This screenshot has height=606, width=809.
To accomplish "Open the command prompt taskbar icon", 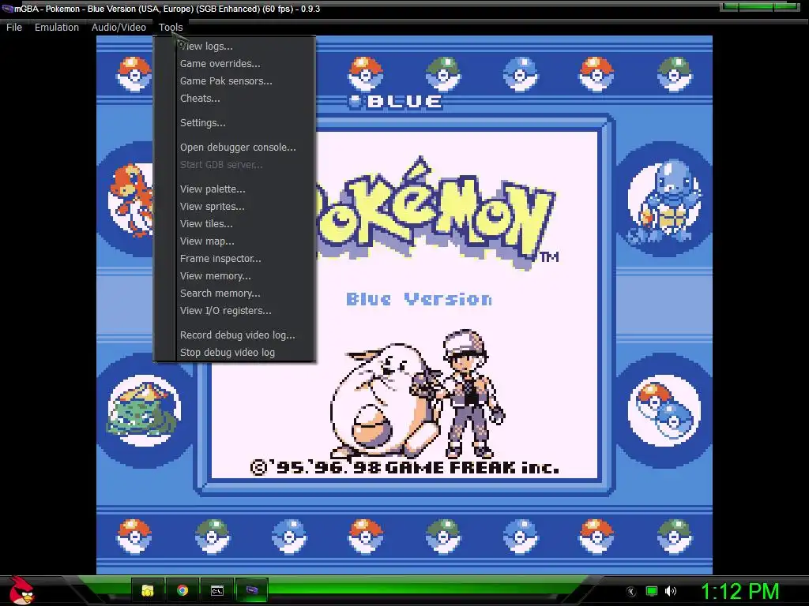I will point(217,590).
